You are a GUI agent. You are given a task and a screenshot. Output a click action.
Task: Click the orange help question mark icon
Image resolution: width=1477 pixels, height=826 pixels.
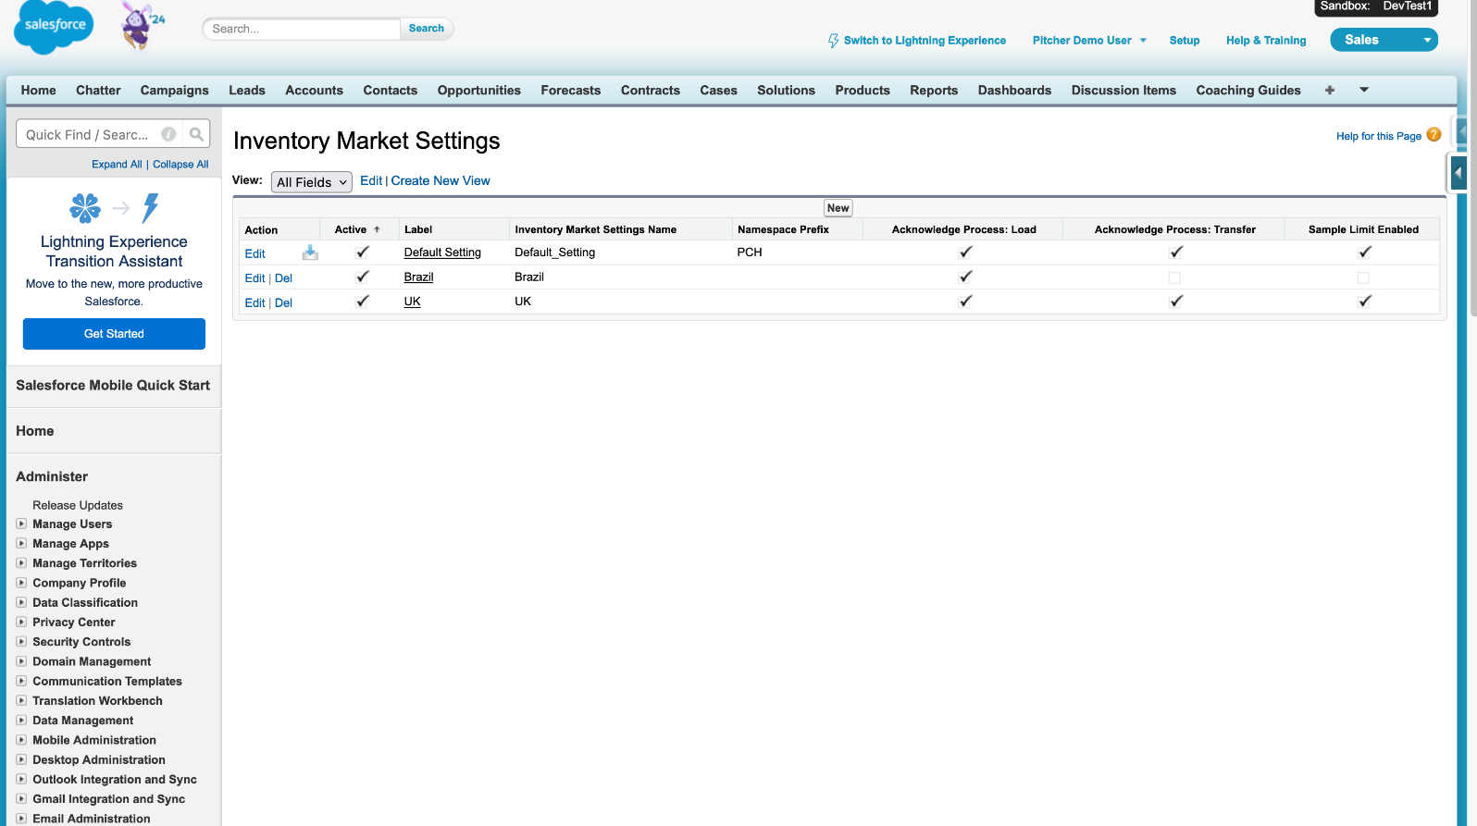click(1434, 135)
